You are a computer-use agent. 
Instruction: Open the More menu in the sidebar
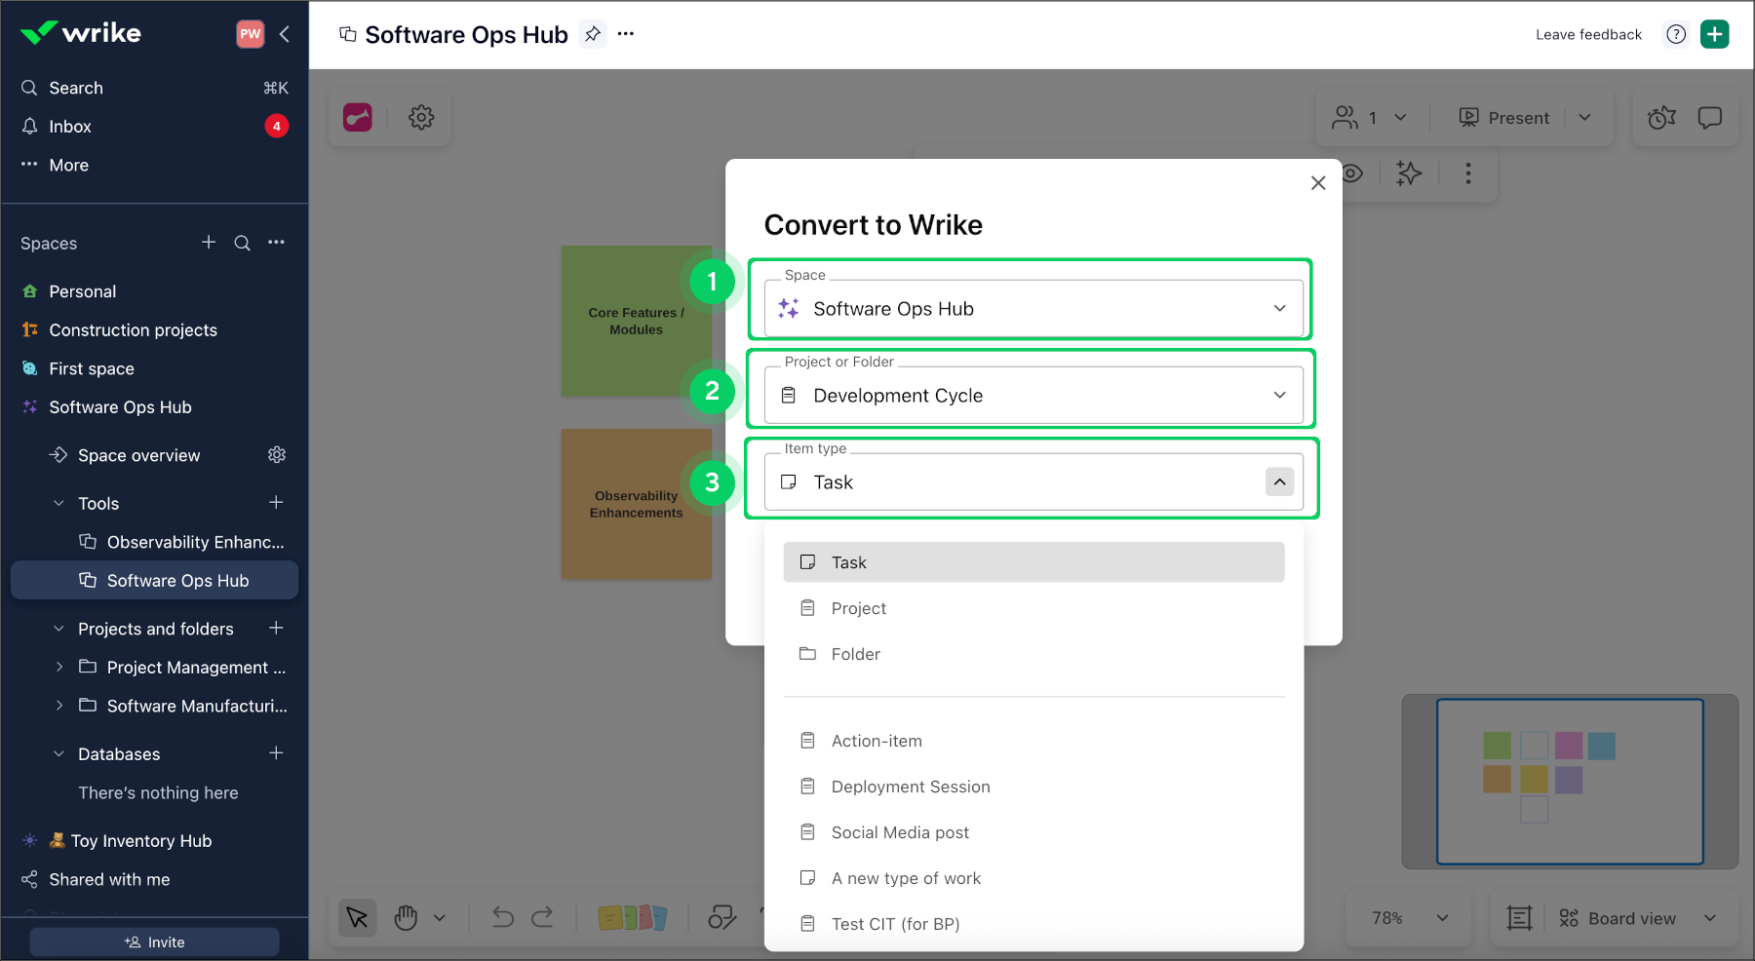pyautogui.click(x=68, y=164)
